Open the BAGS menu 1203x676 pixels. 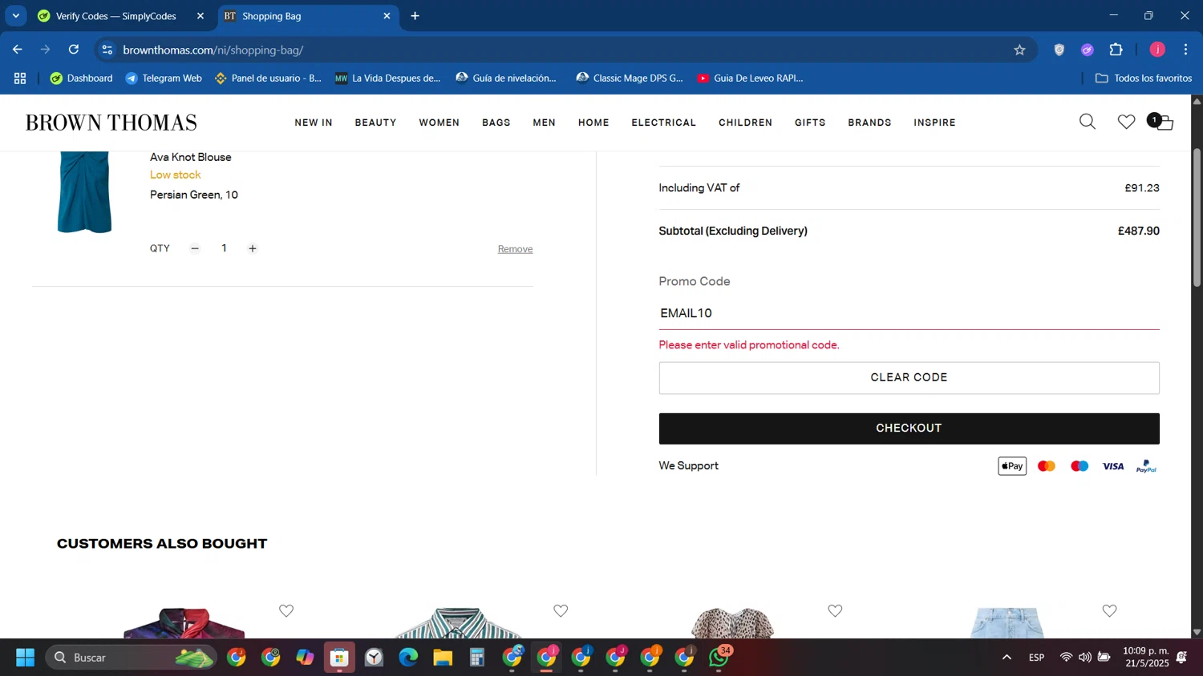496,123
